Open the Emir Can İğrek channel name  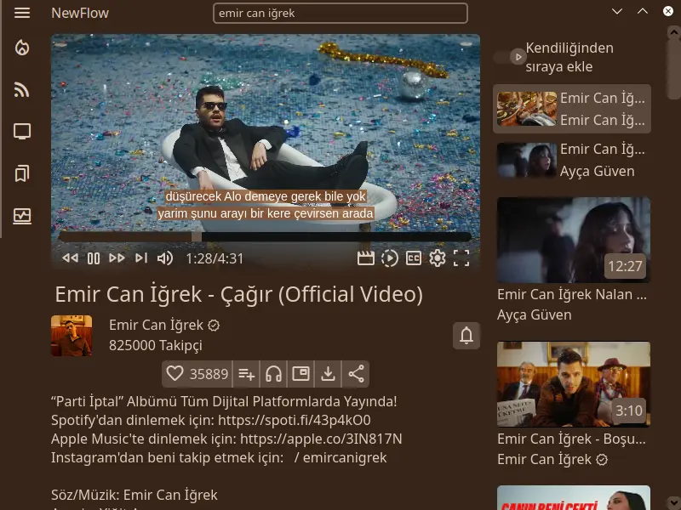click(156, 325)
